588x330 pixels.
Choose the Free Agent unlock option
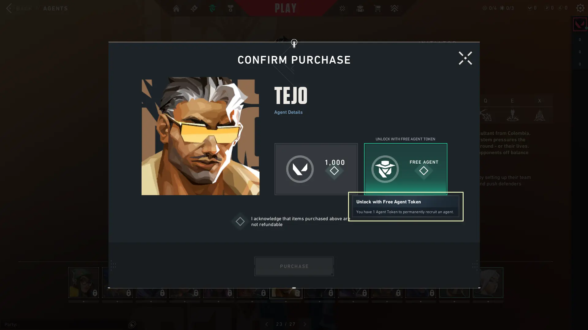(405, 169)
